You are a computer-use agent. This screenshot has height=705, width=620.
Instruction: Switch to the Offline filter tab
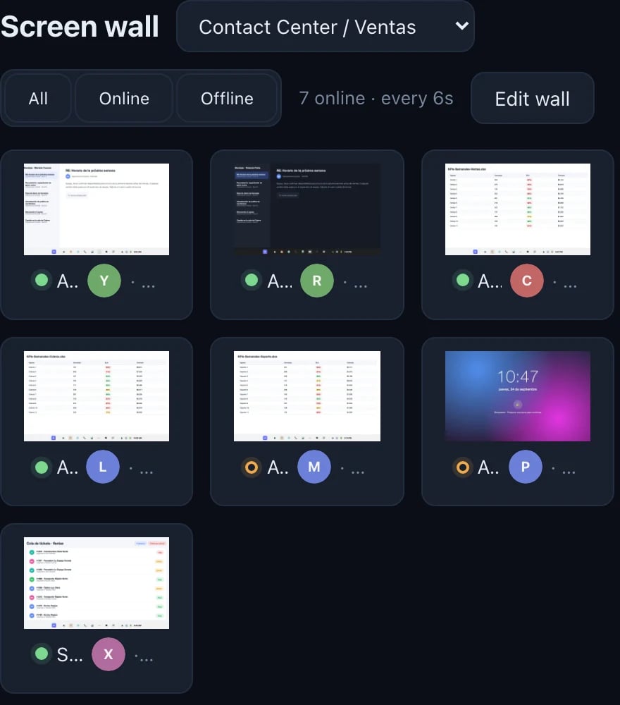coord(227,99)
